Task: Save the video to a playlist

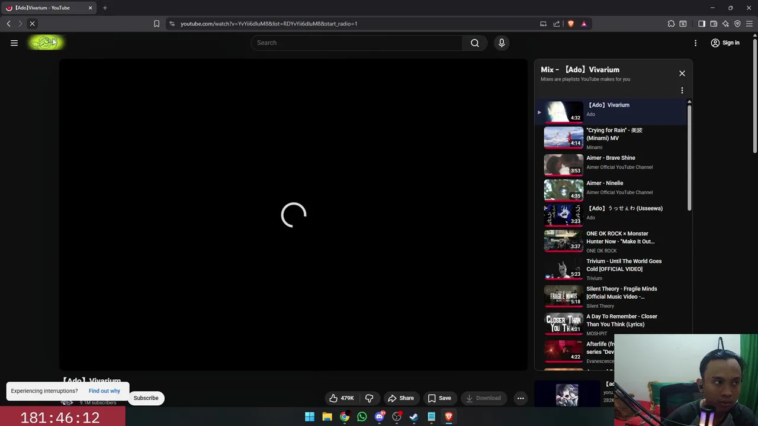Action: tap(439, 398)
